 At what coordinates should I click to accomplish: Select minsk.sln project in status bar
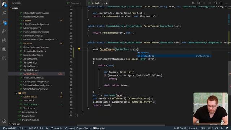56,128
